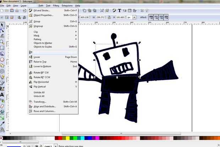The width and height of the screenshot is (220, 147).
Task: Click the Group objects toolbar icon
Action: tap(102, 11)
